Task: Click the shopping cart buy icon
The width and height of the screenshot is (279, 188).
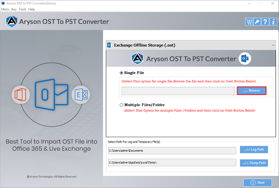Action: 249,22
